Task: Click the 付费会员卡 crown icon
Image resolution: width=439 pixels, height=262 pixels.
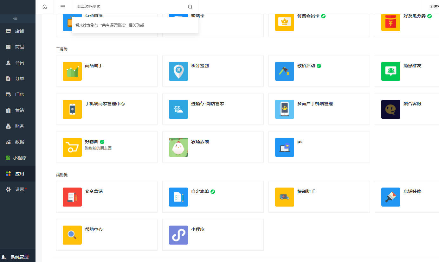Action: click(x=285, y=22)
